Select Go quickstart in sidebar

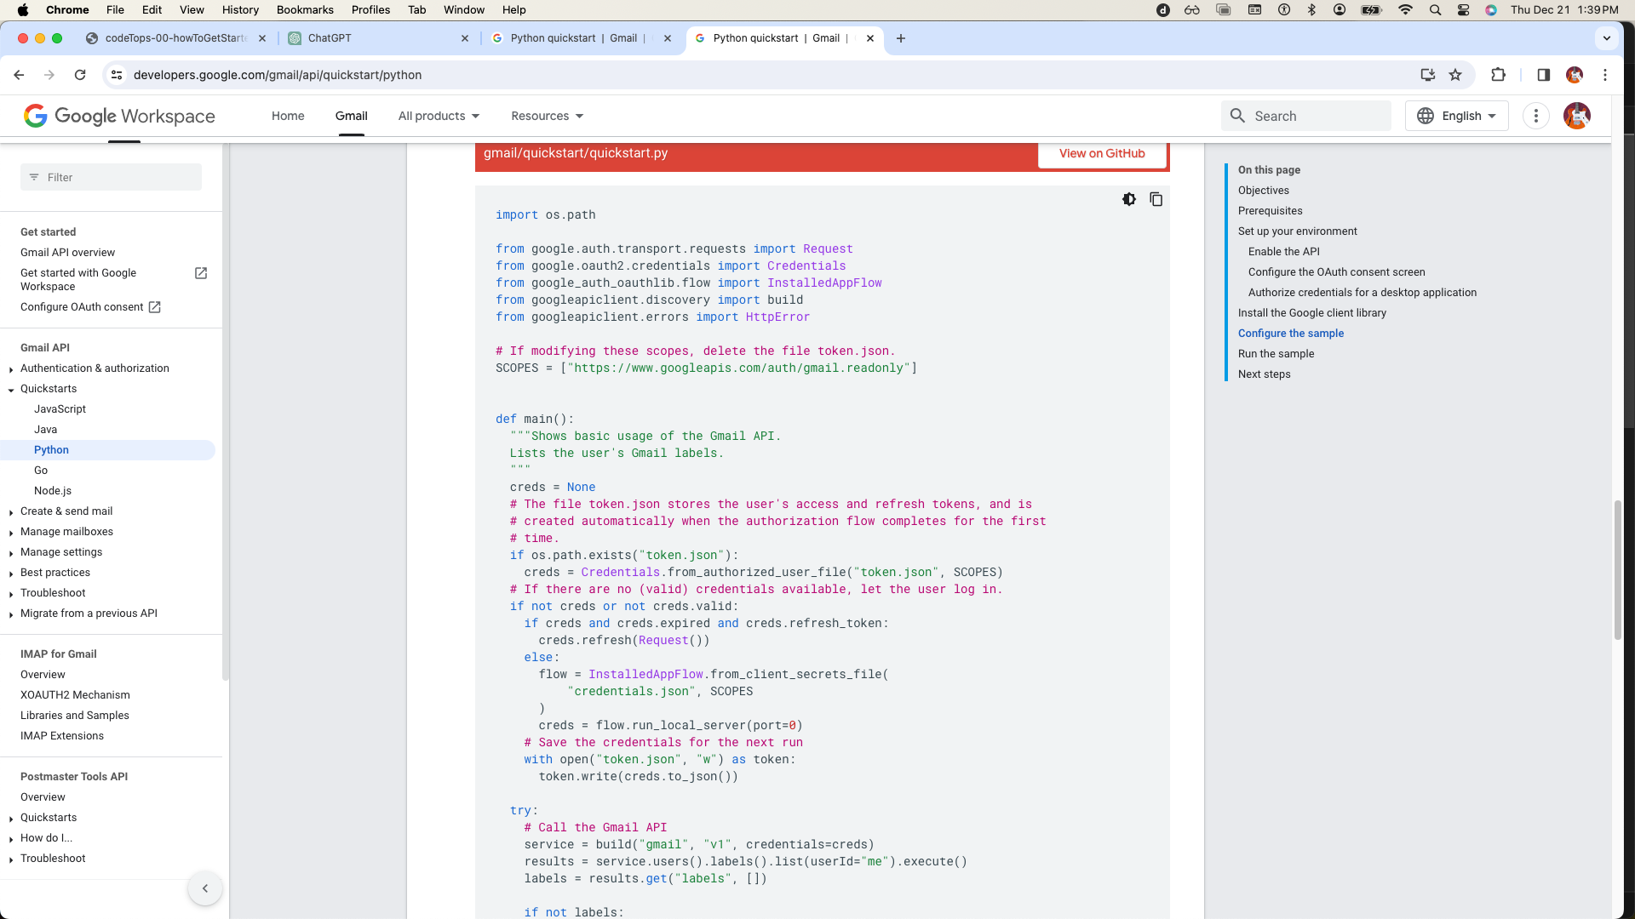click(x=41, y=471)
